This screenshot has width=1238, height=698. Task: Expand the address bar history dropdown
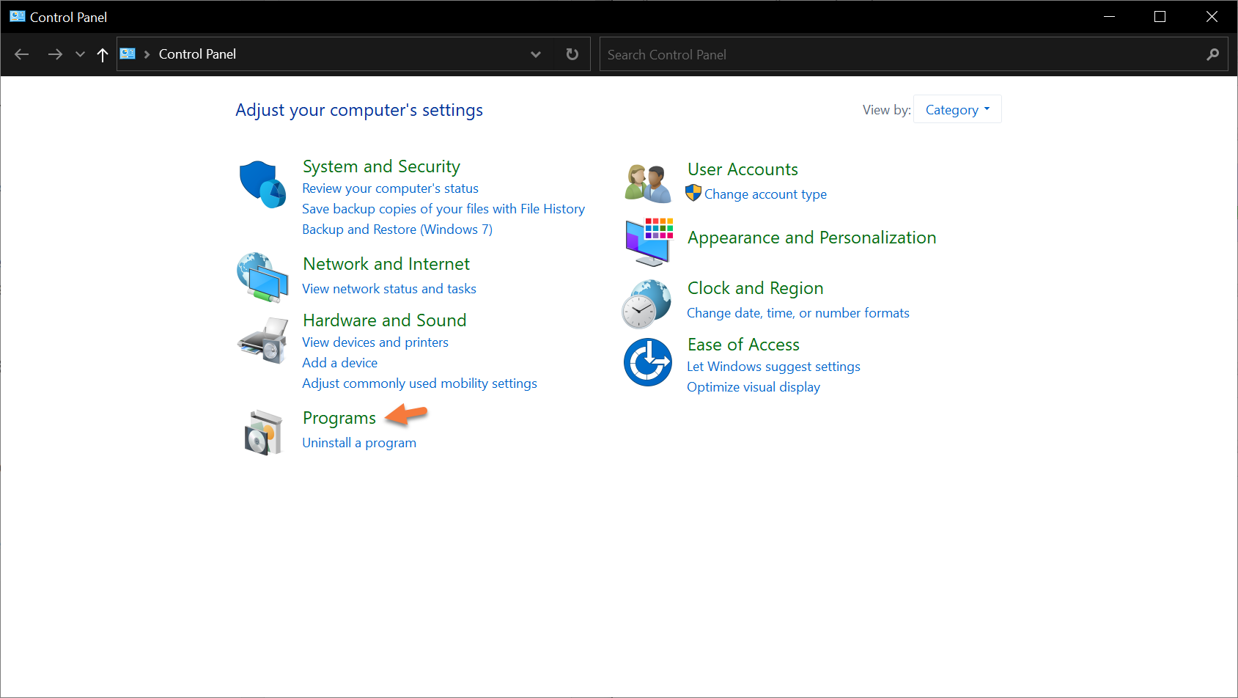click(x=536, y=54)
